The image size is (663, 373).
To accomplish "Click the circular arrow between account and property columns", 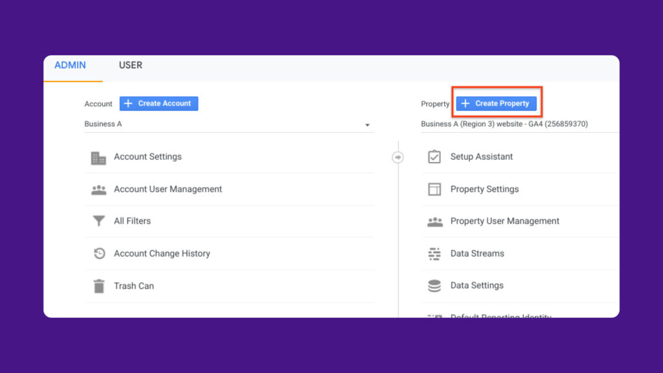I will point(398,157).
